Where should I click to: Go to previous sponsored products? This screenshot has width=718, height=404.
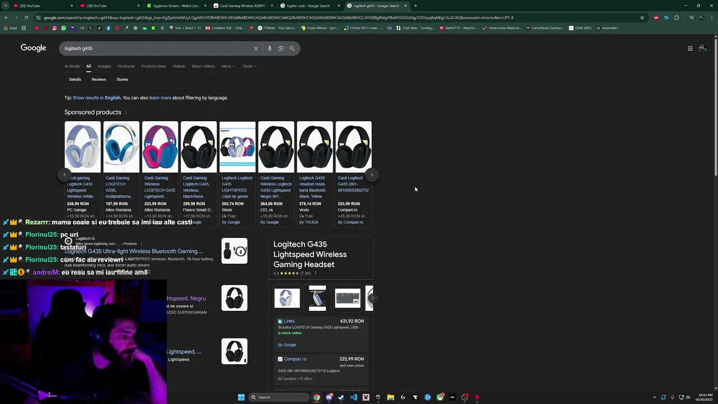point(65,175)
